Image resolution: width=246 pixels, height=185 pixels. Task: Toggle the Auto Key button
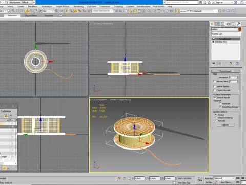[209, 178]
